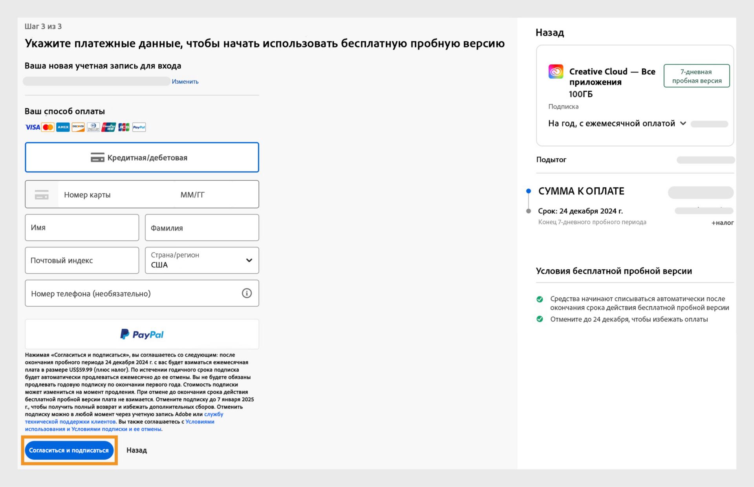Viewport: 754px width, 487px height.
Task: Click the Ваш способ оплаты heading
Action: point(65,111)
